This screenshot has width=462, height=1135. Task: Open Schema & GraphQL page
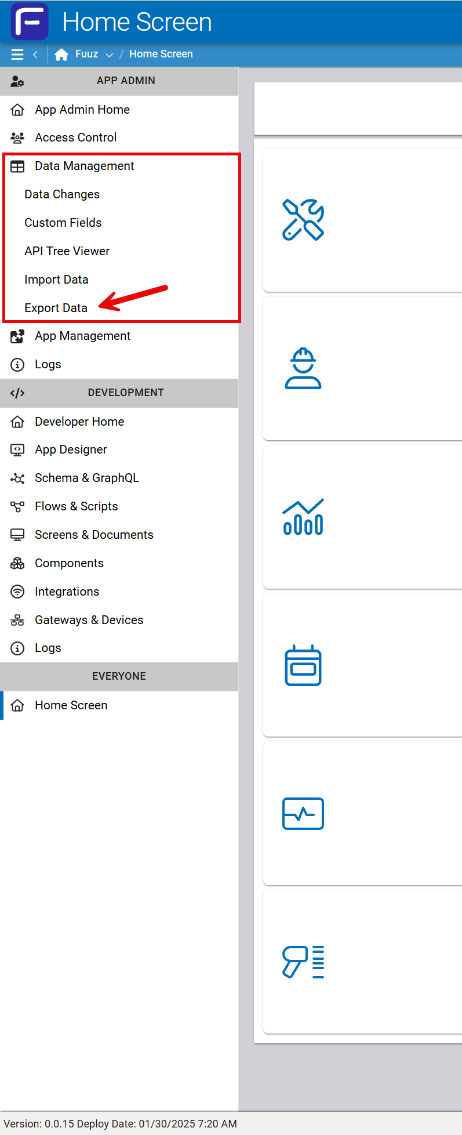point(87,478)
